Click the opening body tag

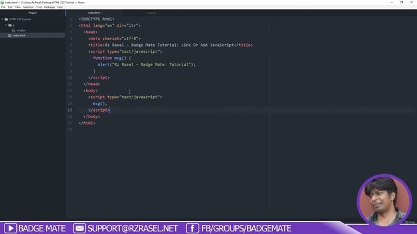pos(91,90)
